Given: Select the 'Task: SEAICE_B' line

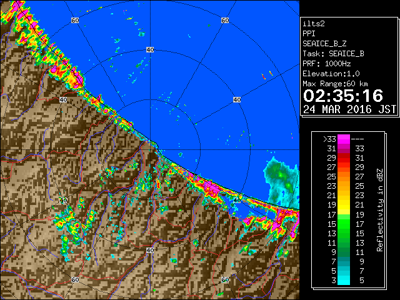Looking at the screenshot, I should [333, 54].
